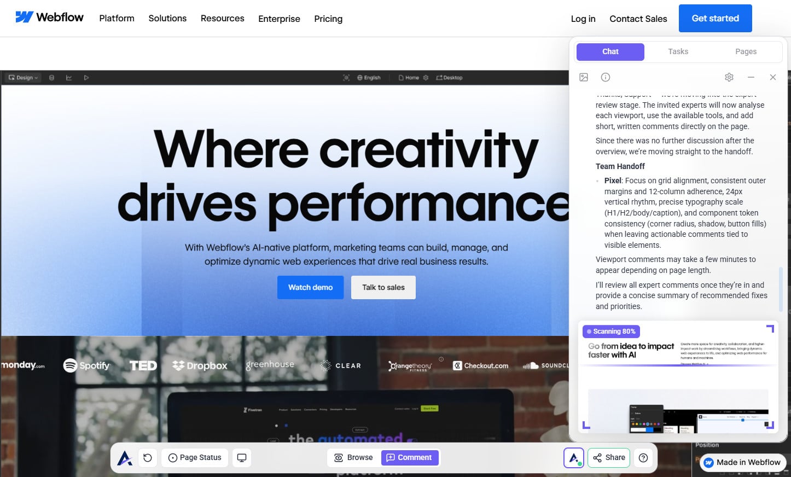Switch to Browse mode
Image resolution: width=791 pixels, height=477 pixels.
(353, 458)
